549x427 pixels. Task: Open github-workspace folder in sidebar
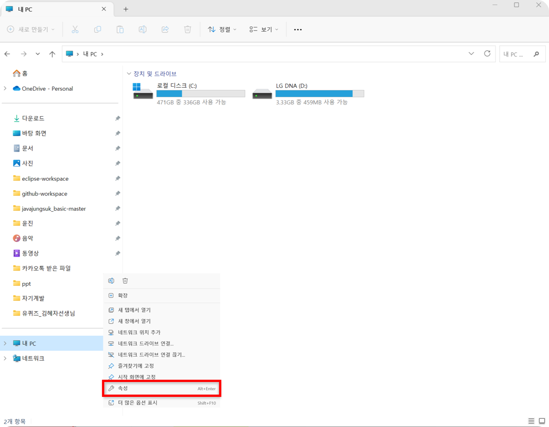40,193
